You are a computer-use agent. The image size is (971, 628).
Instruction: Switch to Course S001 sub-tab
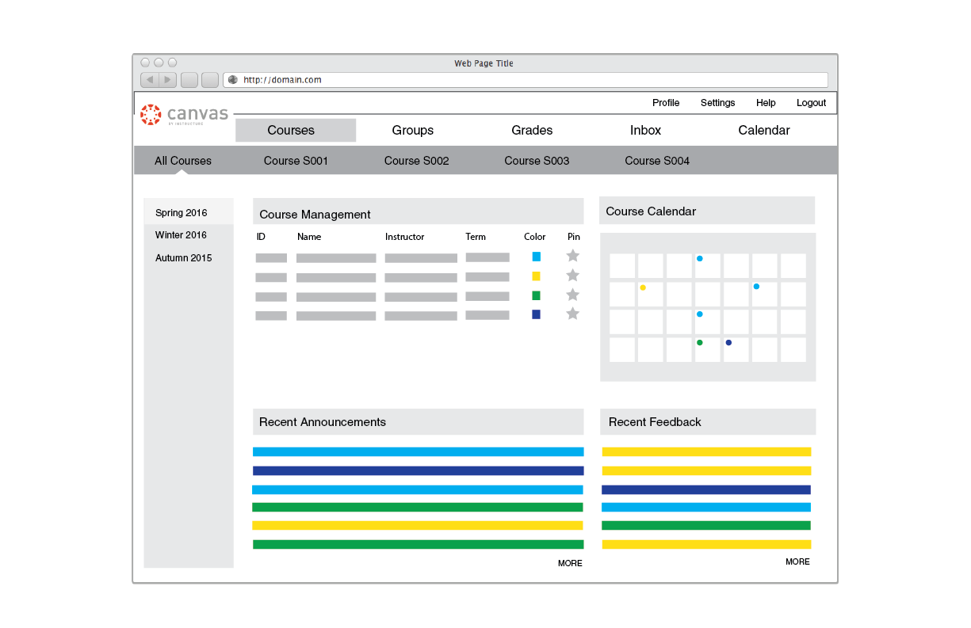296,161
